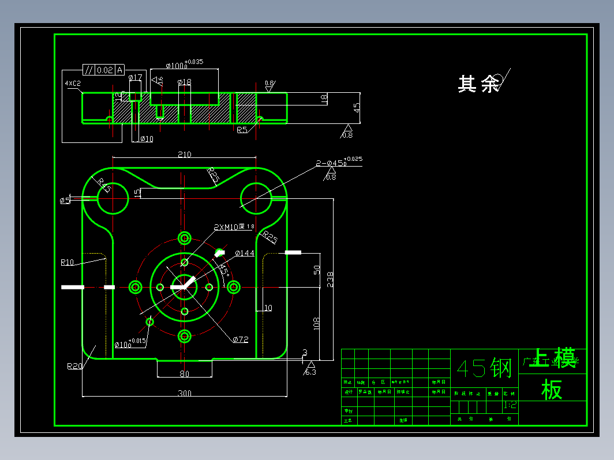Click the ø10 +0.015 tolerance label
614x460 pixels.
[130, 342]
